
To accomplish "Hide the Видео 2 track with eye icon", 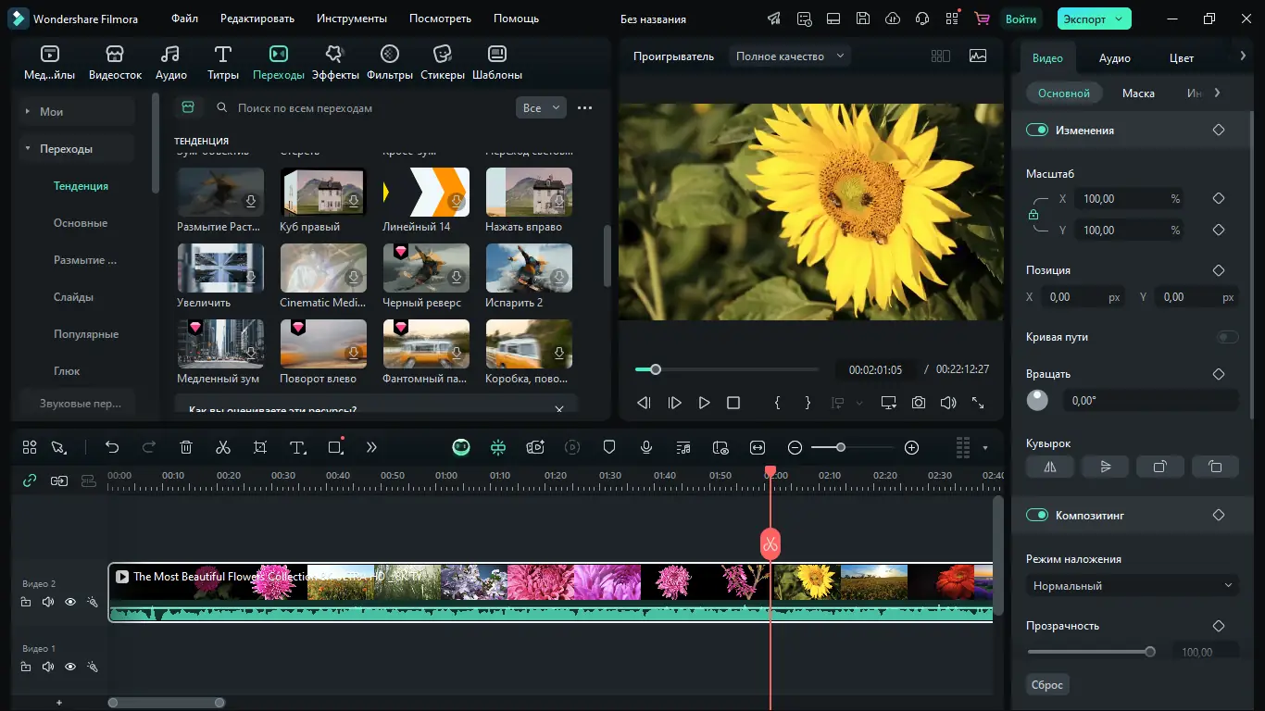I will coord(70,602).
